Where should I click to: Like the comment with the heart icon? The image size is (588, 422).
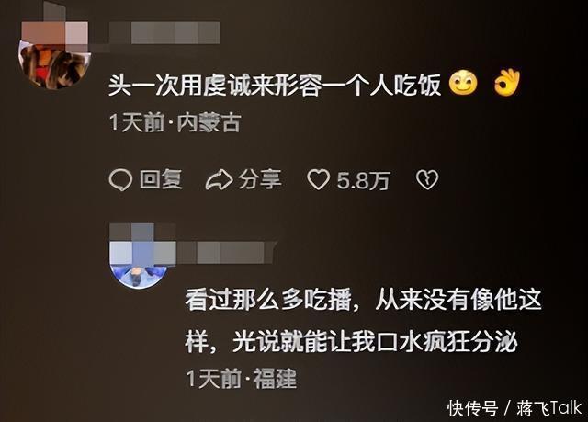(x=319, y=179)
